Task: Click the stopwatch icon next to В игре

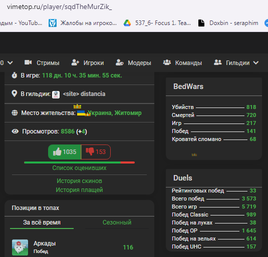Action: [x=15, y=75]
